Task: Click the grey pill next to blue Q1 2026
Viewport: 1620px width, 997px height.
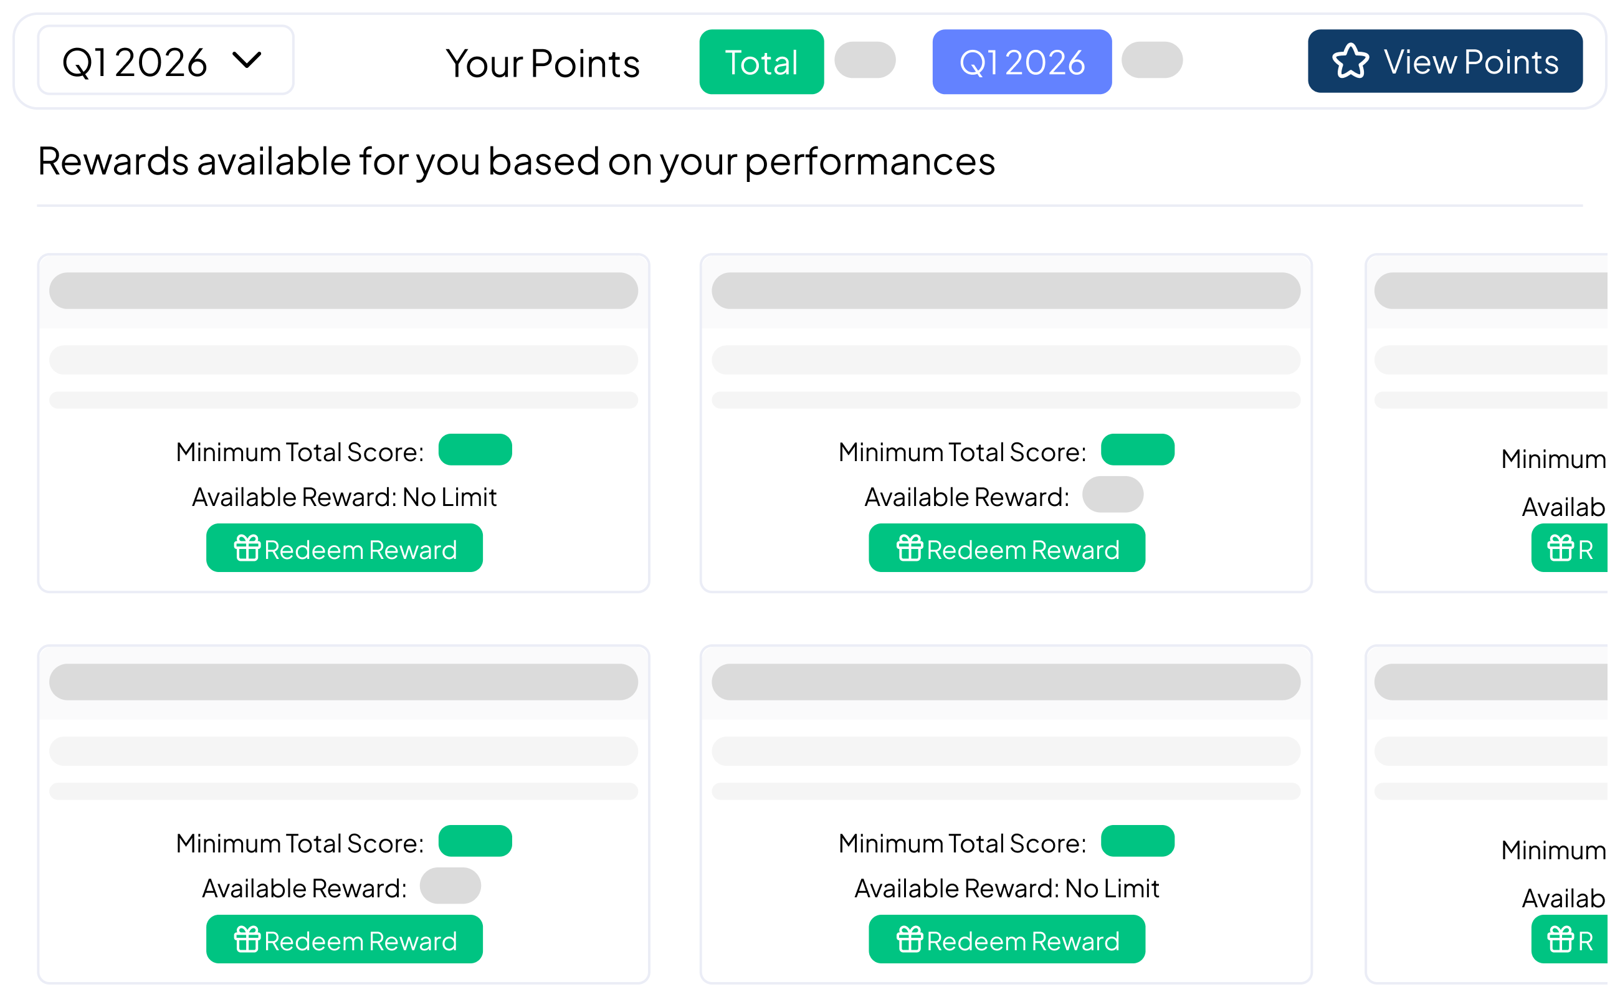Action: tap(1152, 60)
